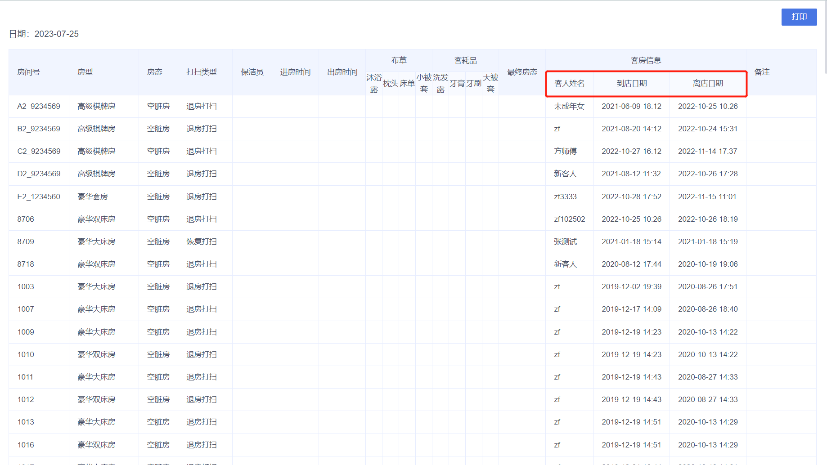Viewport: 827px width, 465px height.
Task: Select the 保洁员 column header
Action: point(252,72)
